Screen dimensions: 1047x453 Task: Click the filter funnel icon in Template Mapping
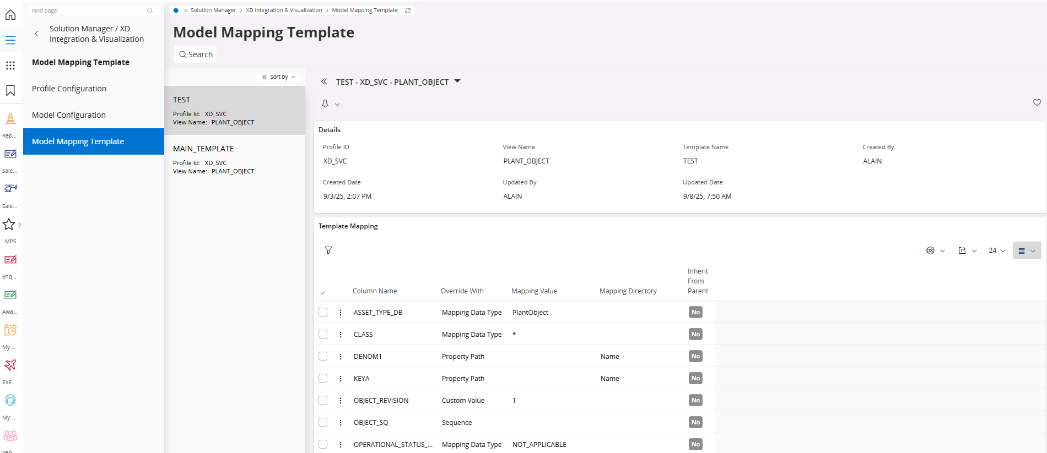[x=328, y=250]
